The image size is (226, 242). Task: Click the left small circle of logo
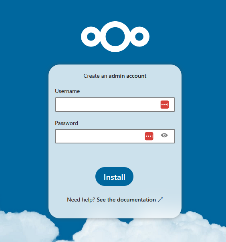pos(91,36)
